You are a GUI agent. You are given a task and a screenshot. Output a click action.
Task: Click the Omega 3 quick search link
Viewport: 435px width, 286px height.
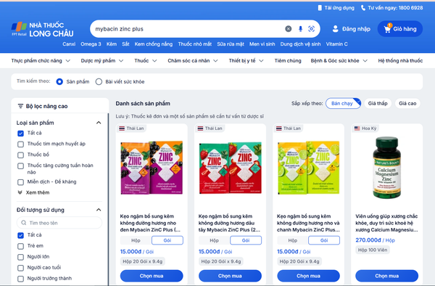coord(91,44)
